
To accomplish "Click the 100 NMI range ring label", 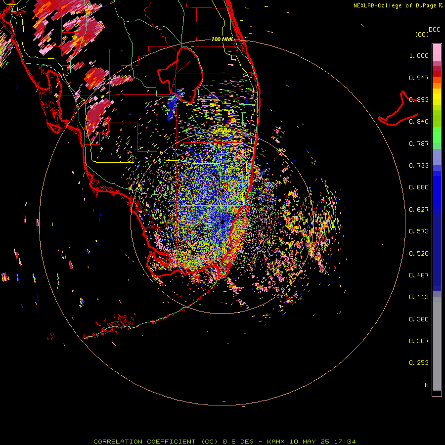I will (222, 39).
